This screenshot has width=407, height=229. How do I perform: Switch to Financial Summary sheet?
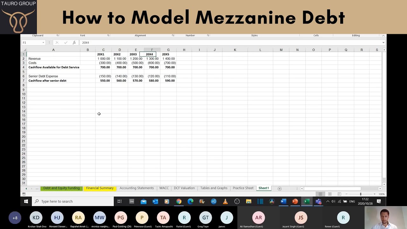coord(100,188)
